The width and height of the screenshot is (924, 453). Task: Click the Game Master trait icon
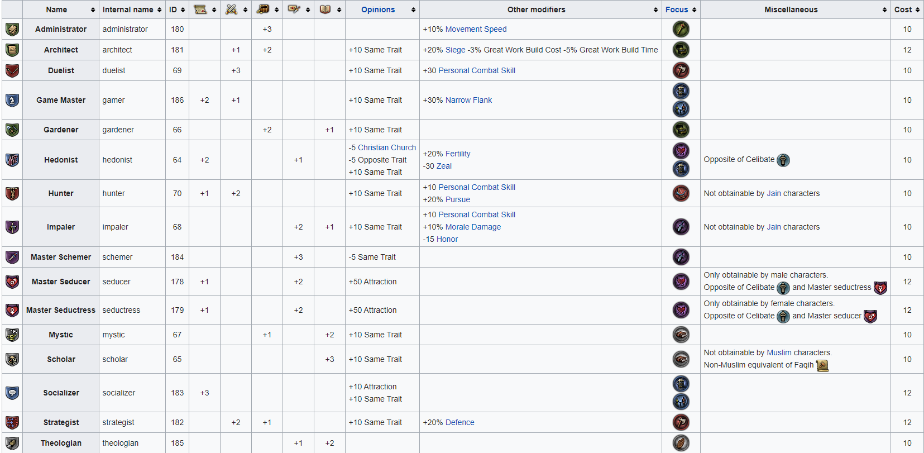[x=12, y=100]
